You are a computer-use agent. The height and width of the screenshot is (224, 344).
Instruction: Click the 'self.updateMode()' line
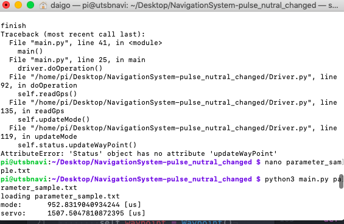click(54, 119)
